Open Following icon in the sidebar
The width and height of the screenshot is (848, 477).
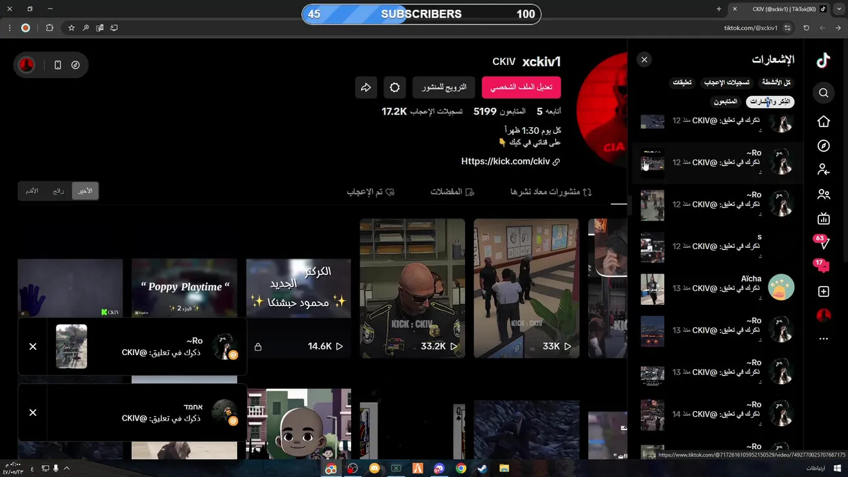point(823,170)
